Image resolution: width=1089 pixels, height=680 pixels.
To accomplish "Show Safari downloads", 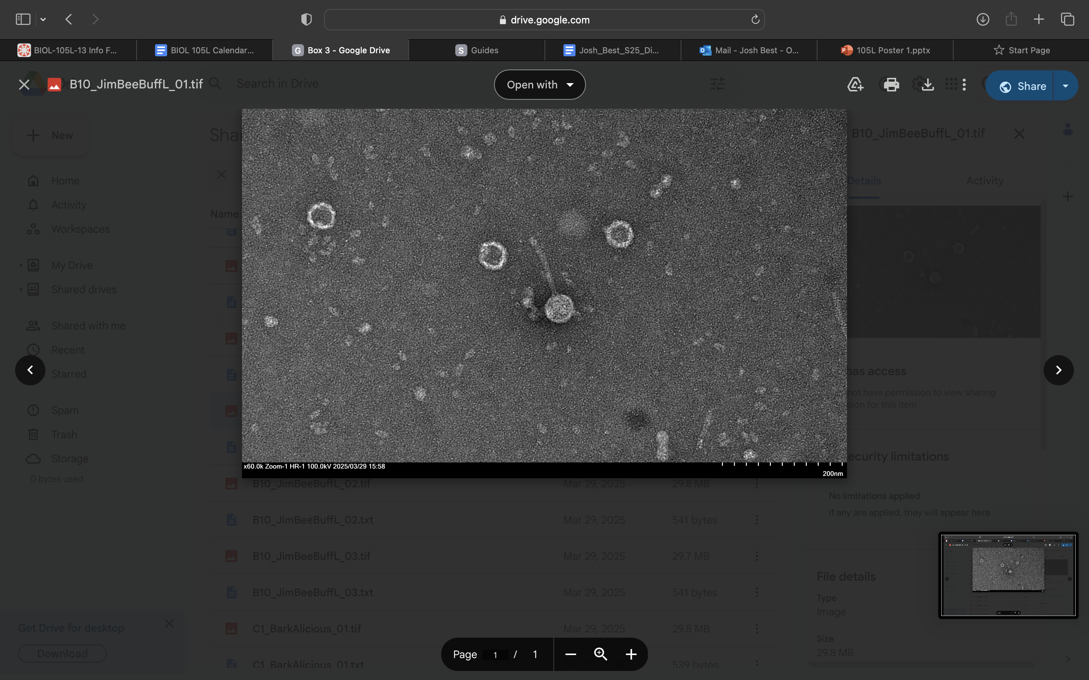I will pyautogui.click(x=983, y=19).
